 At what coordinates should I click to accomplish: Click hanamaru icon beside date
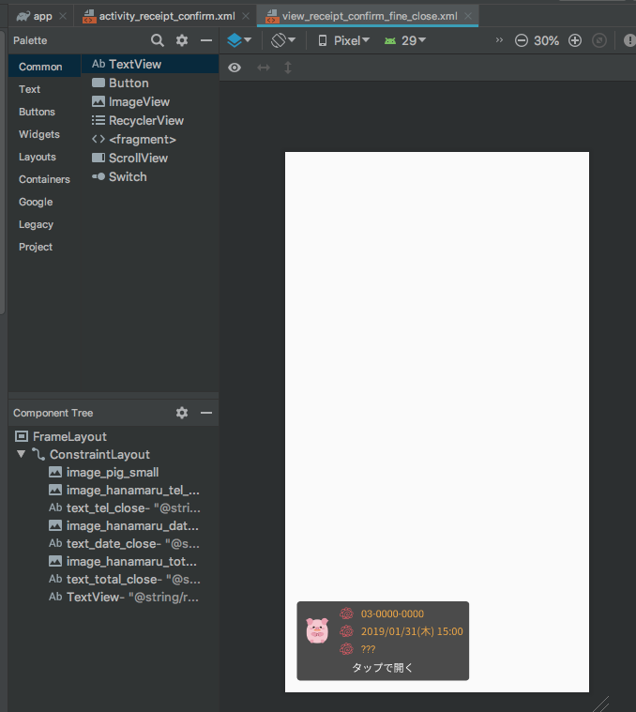tap(346, 631)
